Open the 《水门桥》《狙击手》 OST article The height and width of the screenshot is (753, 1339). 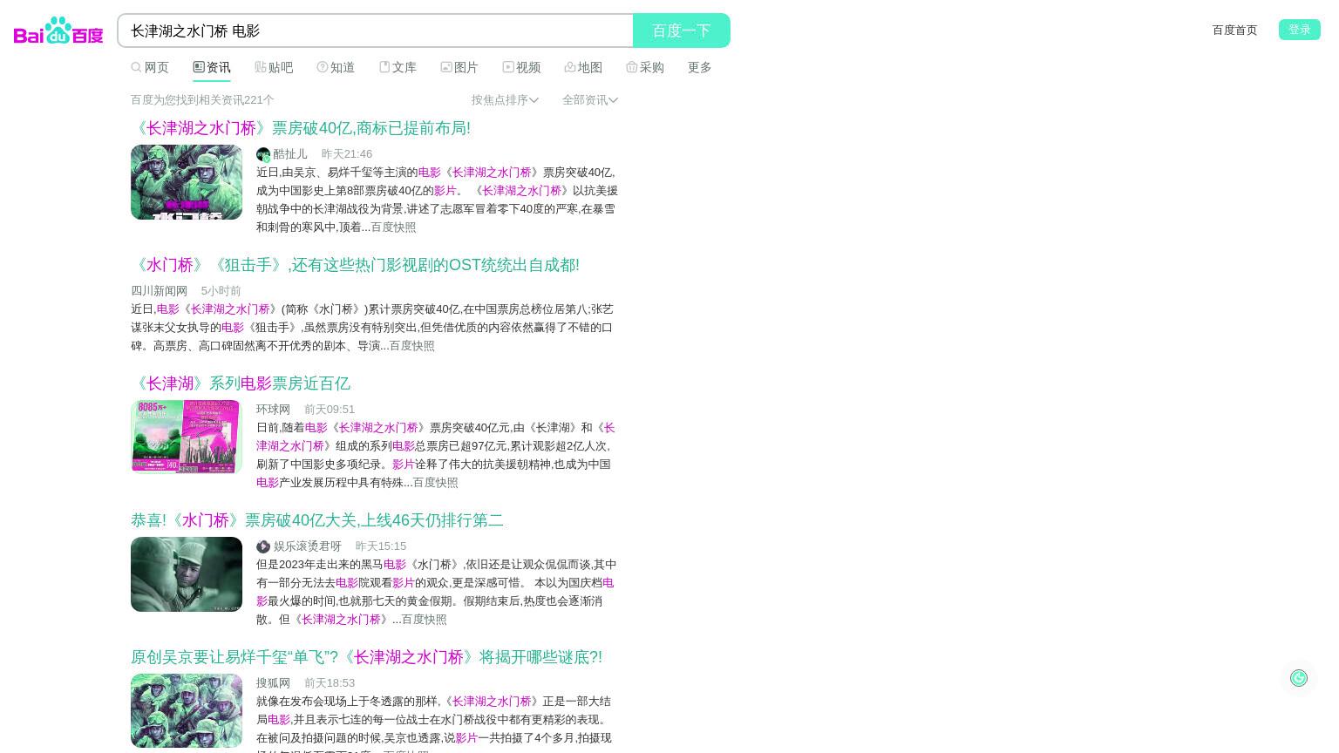point(355,265)
